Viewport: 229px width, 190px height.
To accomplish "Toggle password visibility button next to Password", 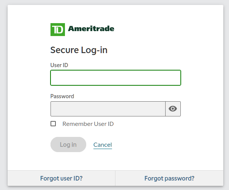I will (173, 109).
